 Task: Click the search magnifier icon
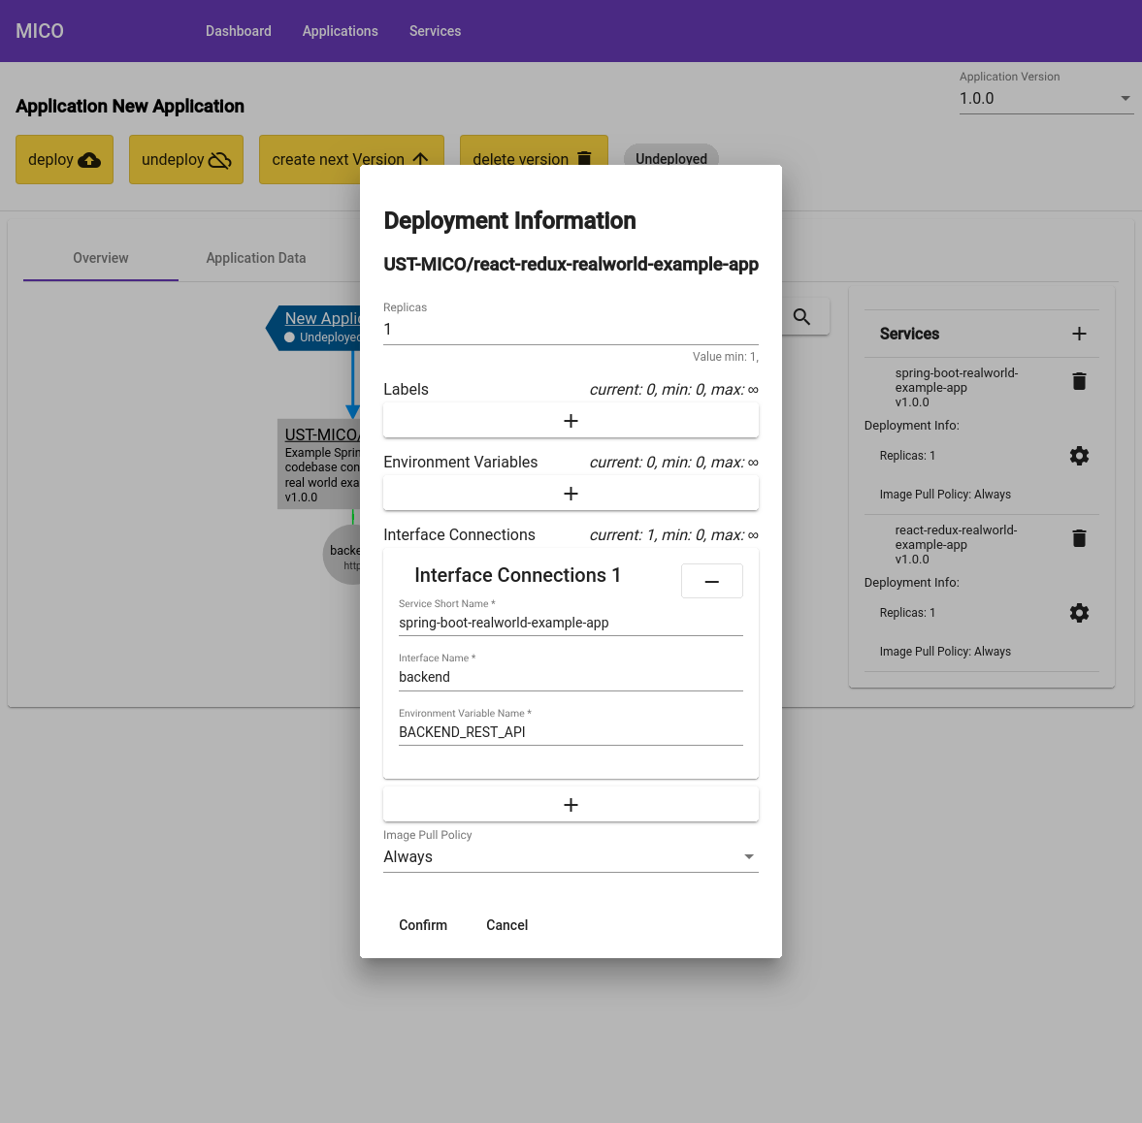[x=801, y=316]
